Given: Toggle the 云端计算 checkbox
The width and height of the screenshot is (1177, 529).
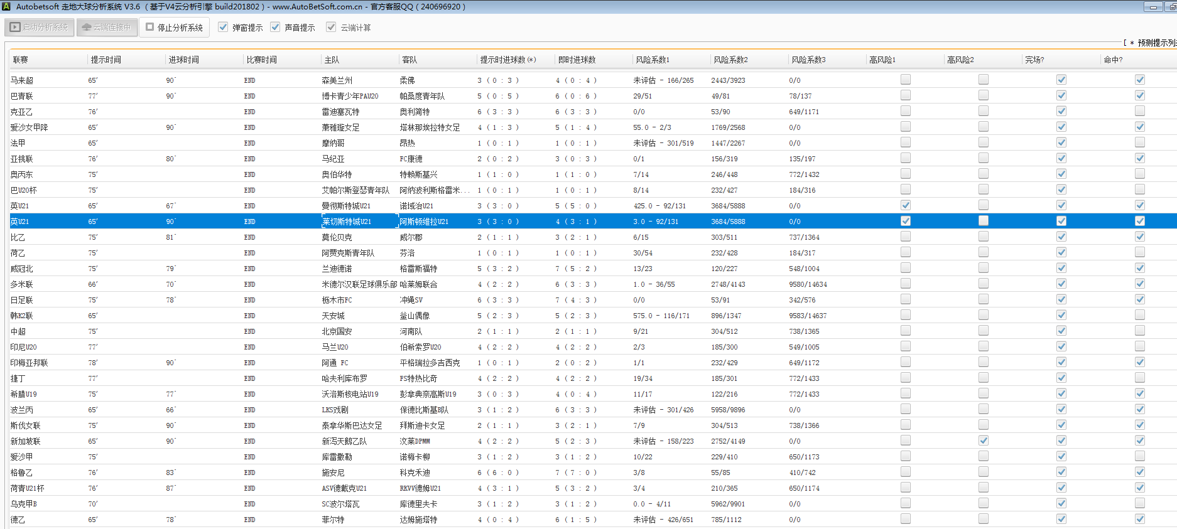Looking at the screenshot, I should (x=331, y=28).
